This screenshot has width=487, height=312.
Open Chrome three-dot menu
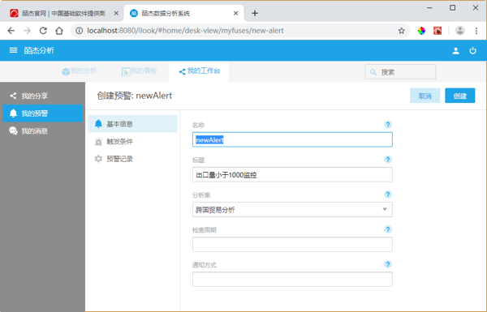click(476, 31)
